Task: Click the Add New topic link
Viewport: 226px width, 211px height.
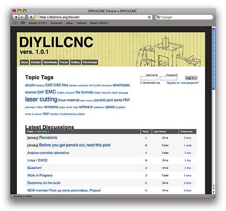Action: [x=43, y=132]
